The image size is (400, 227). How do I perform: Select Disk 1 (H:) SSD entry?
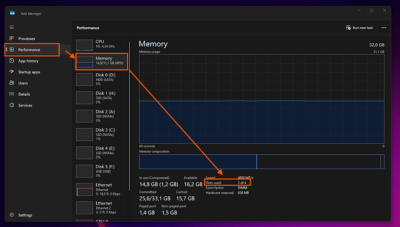click(101, 98)
